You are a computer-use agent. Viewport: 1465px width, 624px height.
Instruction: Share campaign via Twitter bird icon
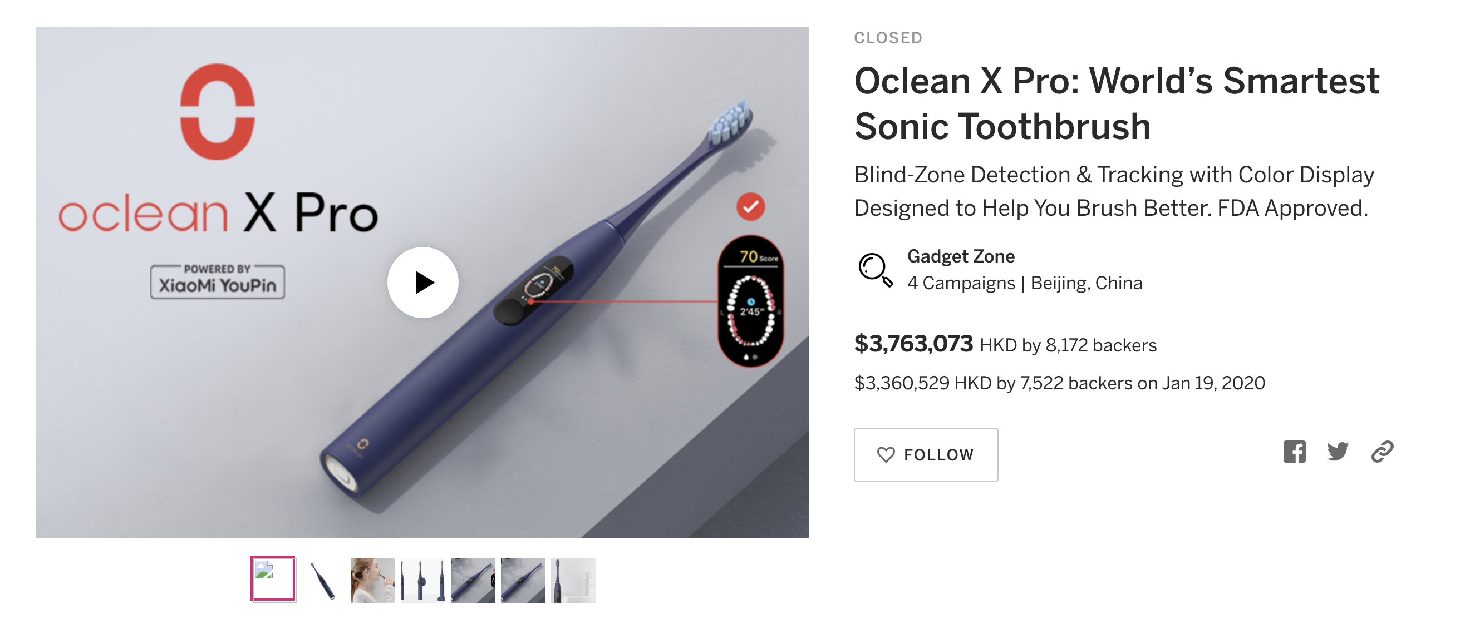point(1338,452)
